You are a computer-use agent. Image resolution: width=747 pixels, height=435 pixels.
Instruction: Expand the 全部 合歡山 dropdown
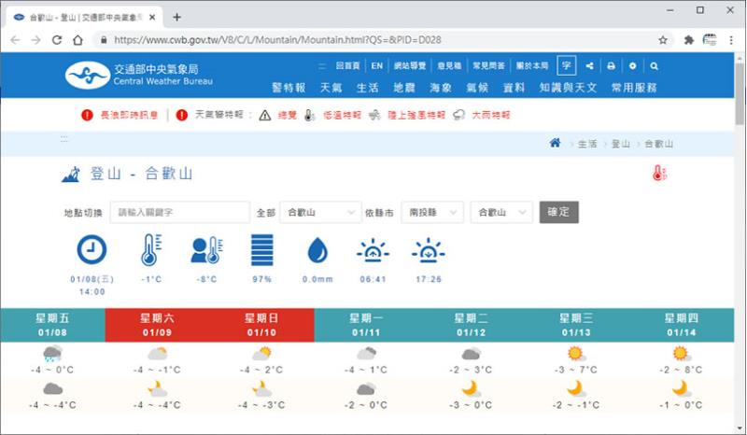click(320, 212)
